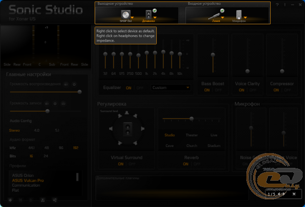This screenshot has height=207, width=305.
Task: Click the recording volume slider handle
Action: 47,111
